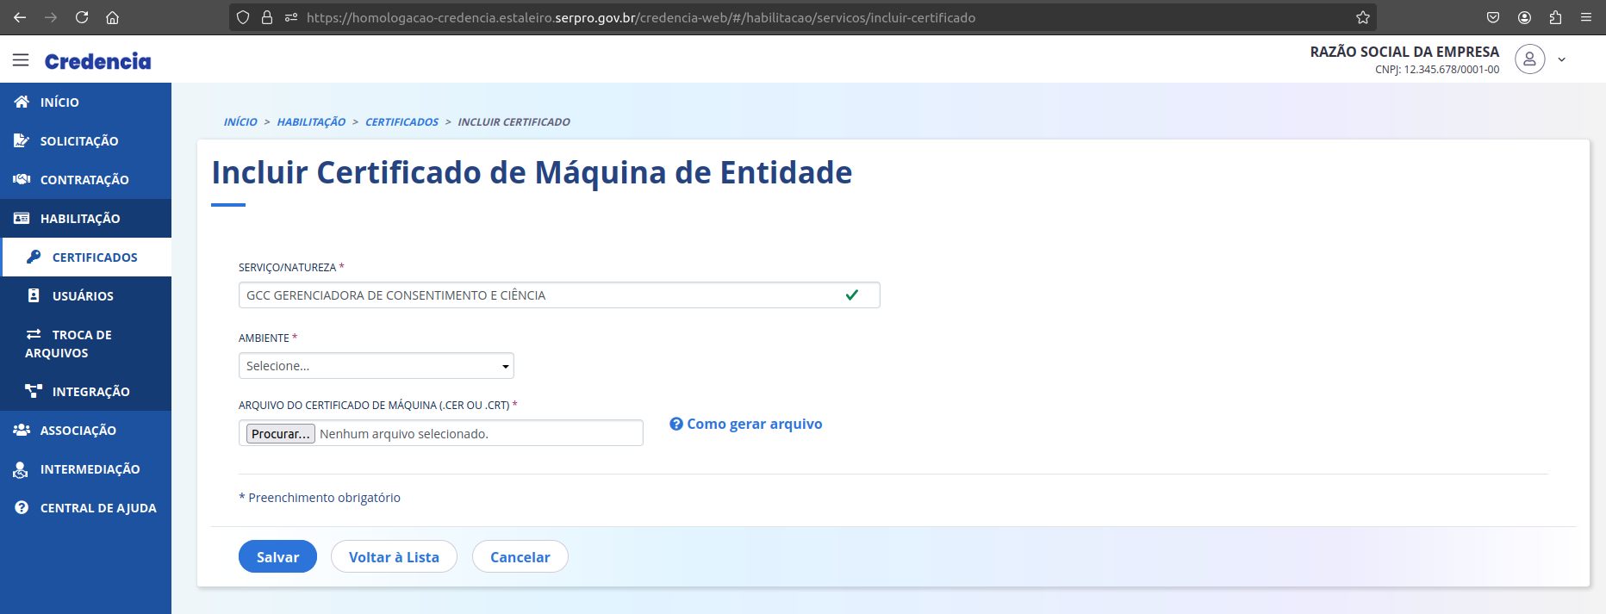Click the Integração diagram icon
This screenshot has height=614, width=1606.
tap(34, 391)
